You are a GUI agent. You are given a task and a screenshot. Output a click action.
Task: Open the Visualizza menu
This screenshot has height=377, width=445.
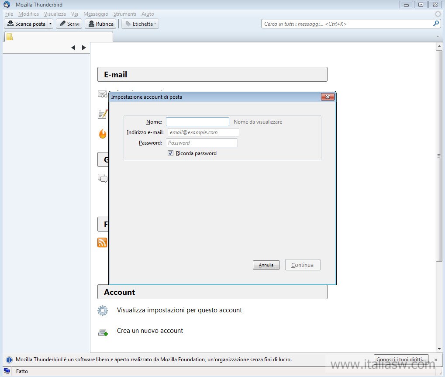[55, 14]
